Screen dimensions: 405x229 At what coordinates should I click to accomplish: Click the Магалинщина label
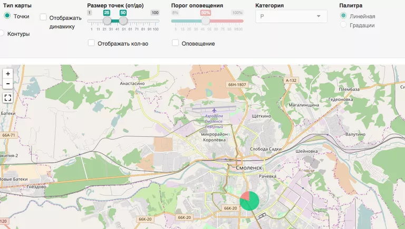[304, 105]
